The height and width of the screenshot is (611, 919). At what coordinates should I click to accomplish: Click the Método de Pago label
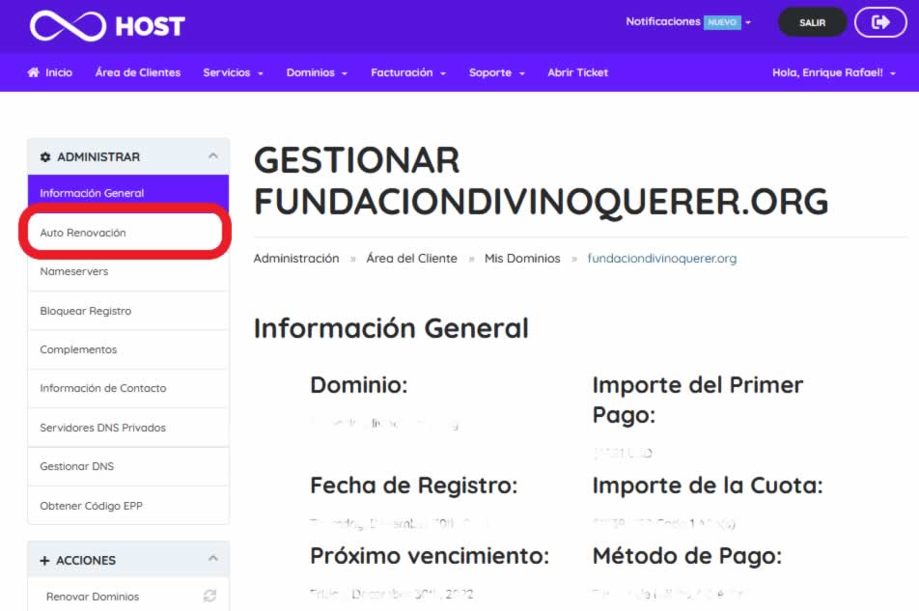click(687, 555)
